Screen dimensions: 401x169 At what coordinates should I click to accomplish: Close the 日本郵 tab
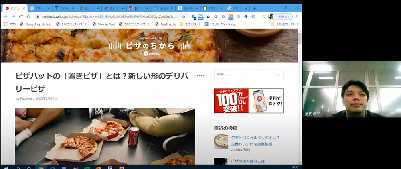tap(171, 8)
